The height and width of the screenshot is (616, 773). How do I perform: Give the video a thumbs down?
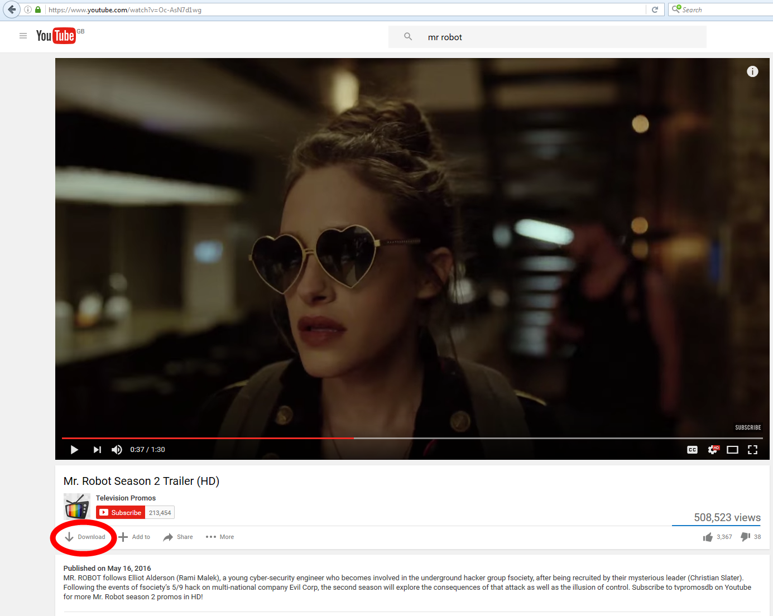pyautogui.click(x=745, y=537)
